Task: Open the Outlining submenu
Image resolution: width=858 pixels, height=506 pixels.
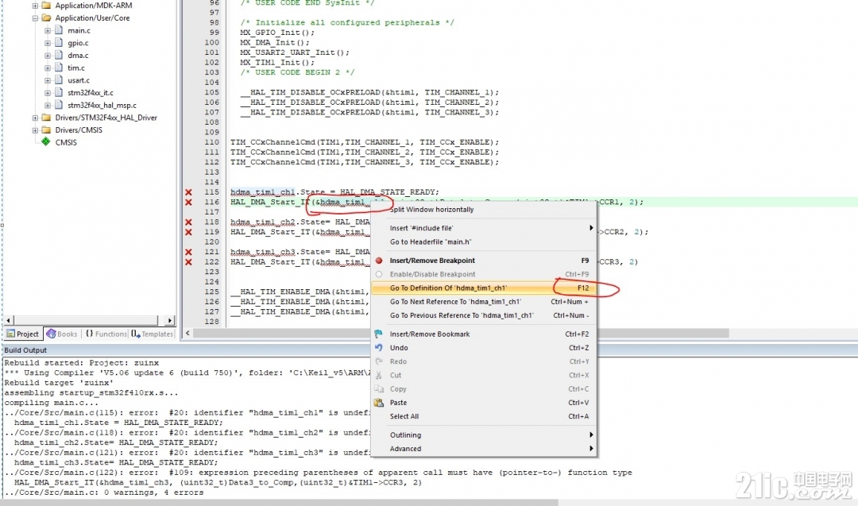Action: [484, 435]
